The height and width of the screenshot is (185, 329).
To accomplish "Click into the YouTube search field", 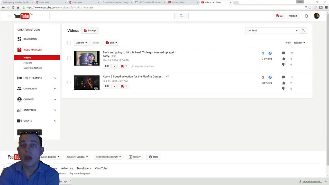I will coord(112,16).
